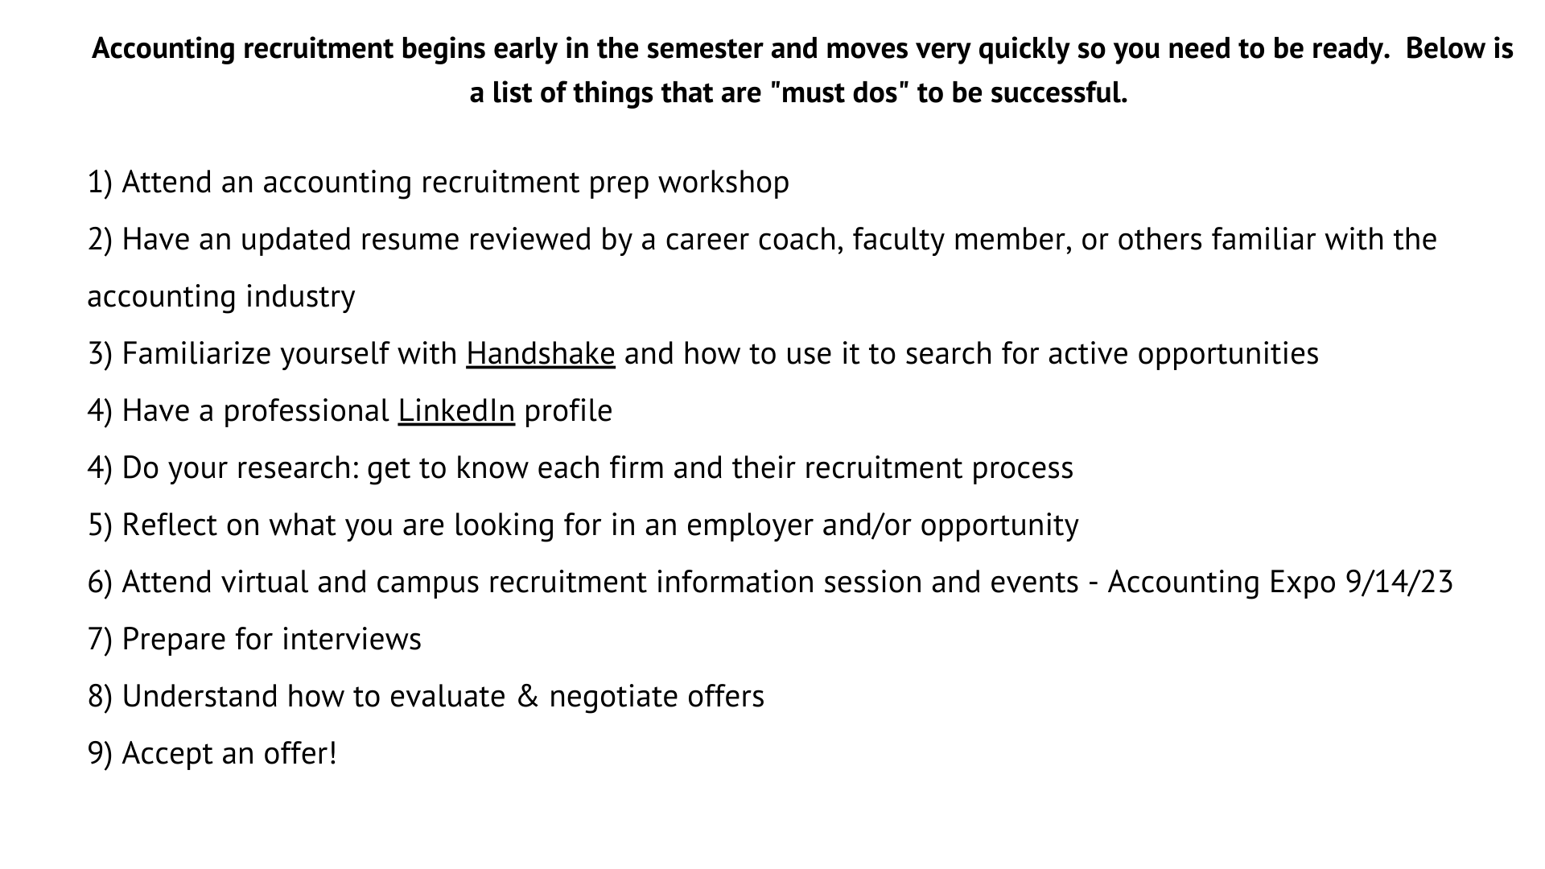Click the "Do your research" item
Viewport: 1545px width, 869px height.
[580, 468]
